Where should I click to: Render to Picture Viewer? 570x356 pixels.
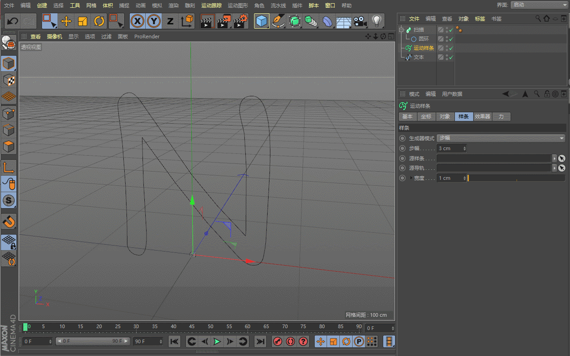pos(224,21)
